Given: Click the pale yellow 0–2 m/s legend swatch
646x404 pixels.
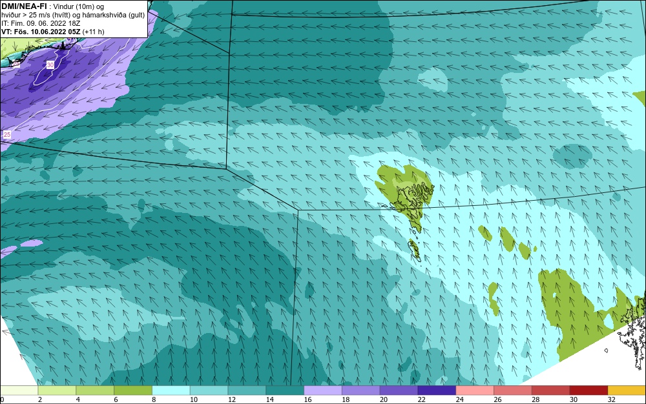Looking at the screenshot, I should pyautogui.click(x=19, y=390).
